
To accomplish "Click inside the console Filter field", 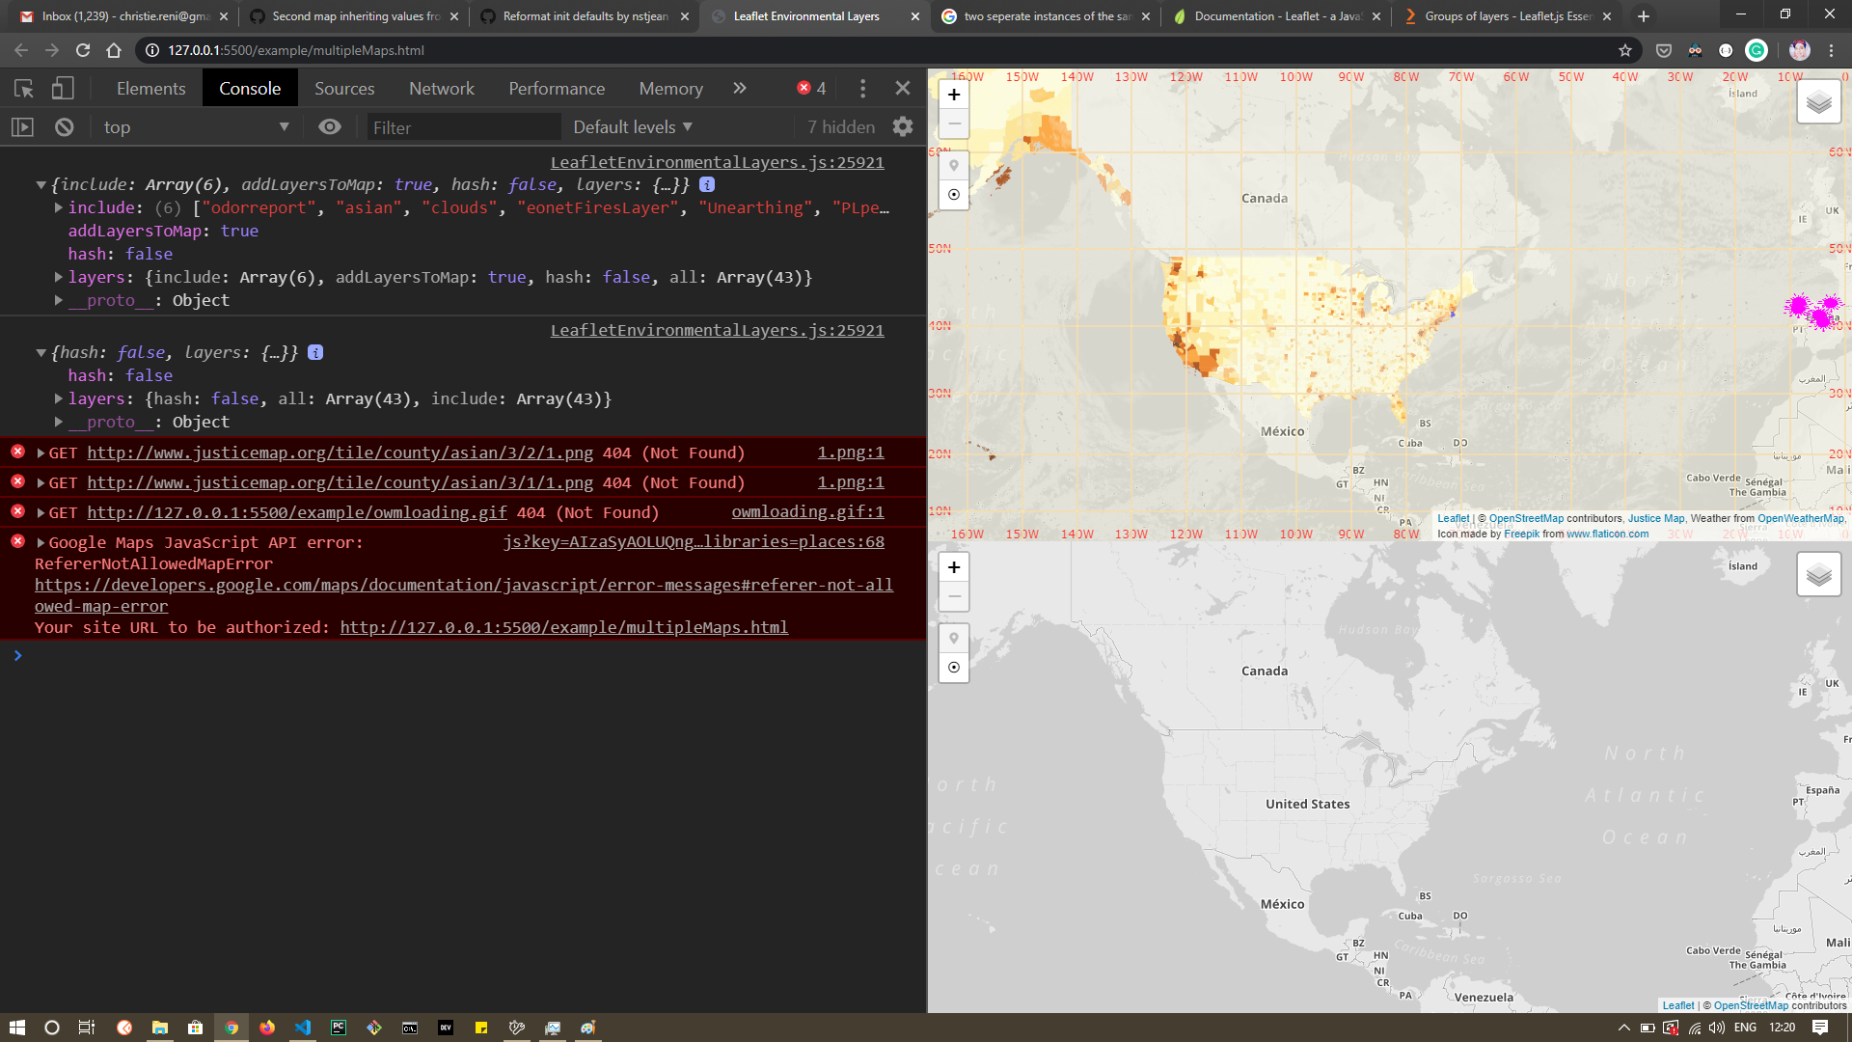I will tap(463, 126).
